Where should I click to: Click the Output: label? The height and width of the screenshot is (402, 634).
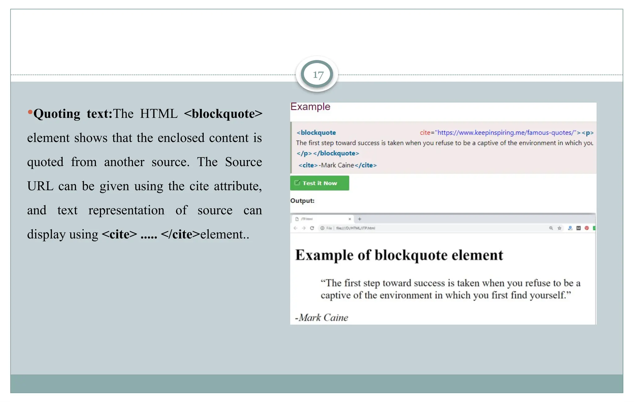pos(302,201)
